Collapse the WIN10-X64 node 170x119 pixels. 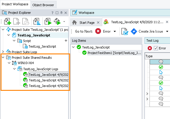point(9,63)
